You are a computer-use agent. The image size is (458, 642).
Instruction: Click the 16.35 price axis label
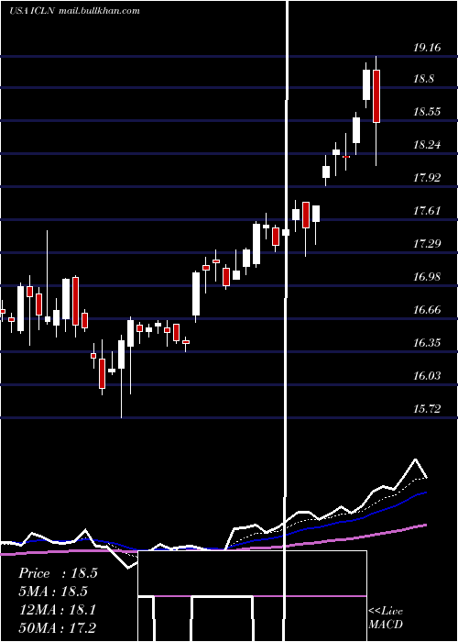click(427, 343)
